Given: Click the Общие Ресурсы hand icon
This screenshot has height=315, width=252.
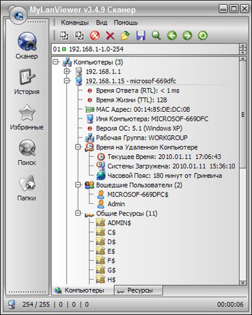Looking at the screenshot, I should (89, 214).
